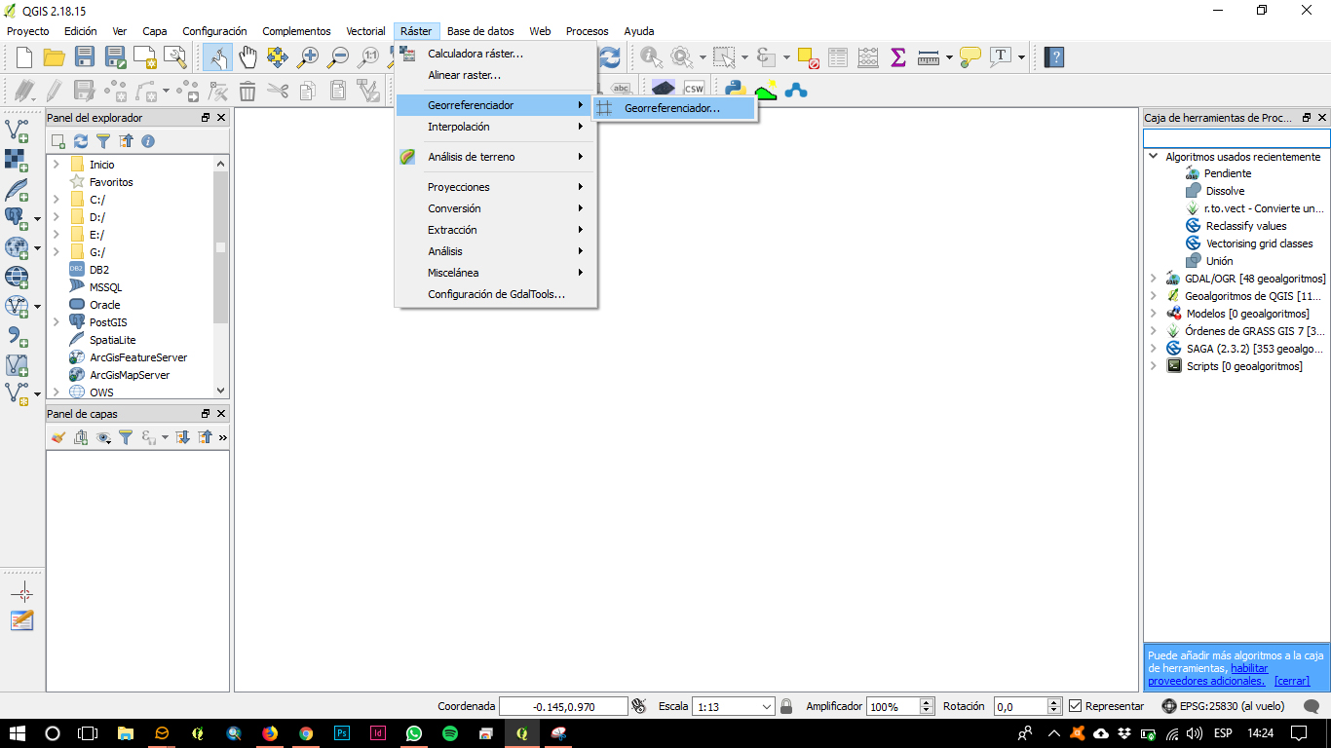The image size is (1331, 748).
Task: Open Análisis de terreno submenu
Action: (x=496, y=157)
